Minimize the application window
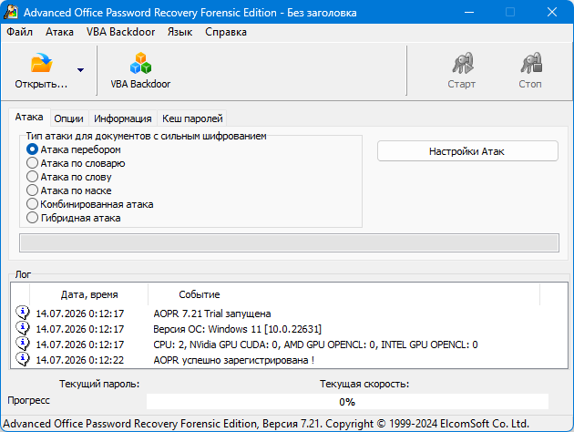Viewport: 574px width, 432px height. pos(469,12)
